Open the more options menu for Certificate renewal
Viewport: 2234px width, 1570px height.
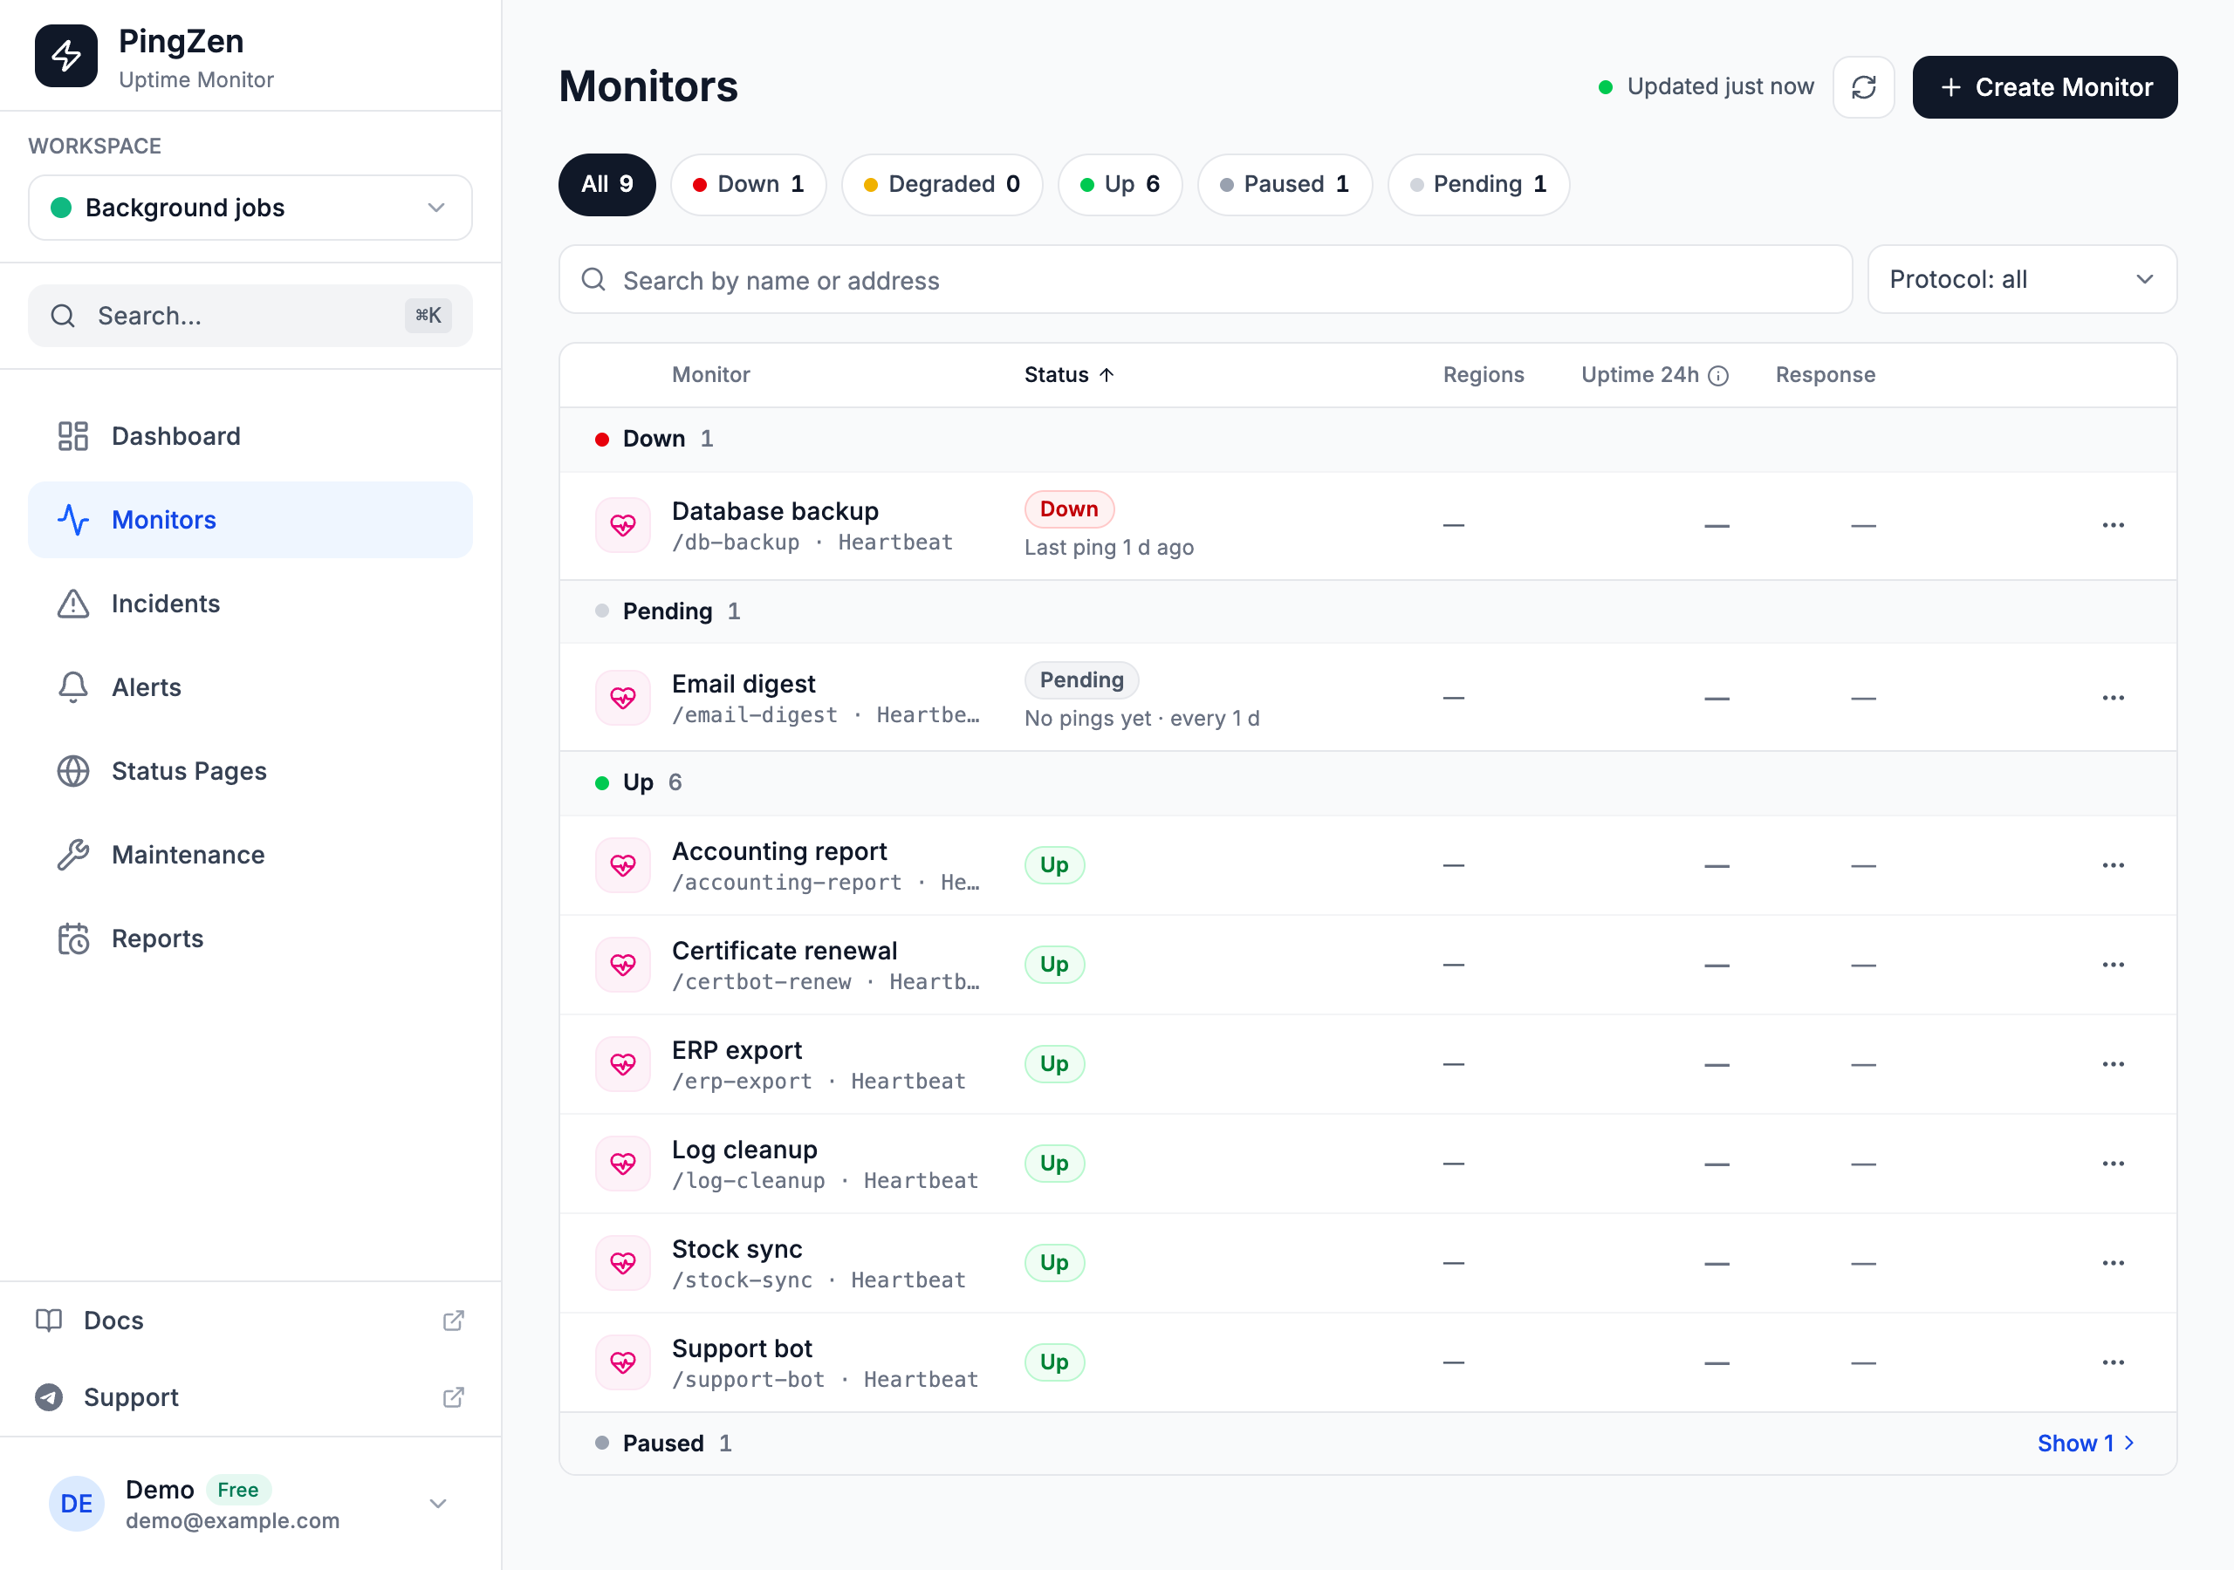click(x=2113, y=964)
